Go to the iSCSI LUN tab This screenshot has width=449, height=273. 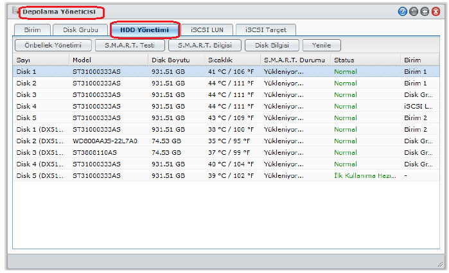click(207, 30)
